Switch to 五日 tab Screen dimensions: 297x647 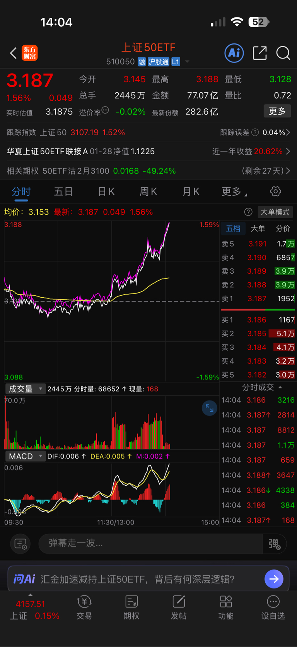click(63, 192)
